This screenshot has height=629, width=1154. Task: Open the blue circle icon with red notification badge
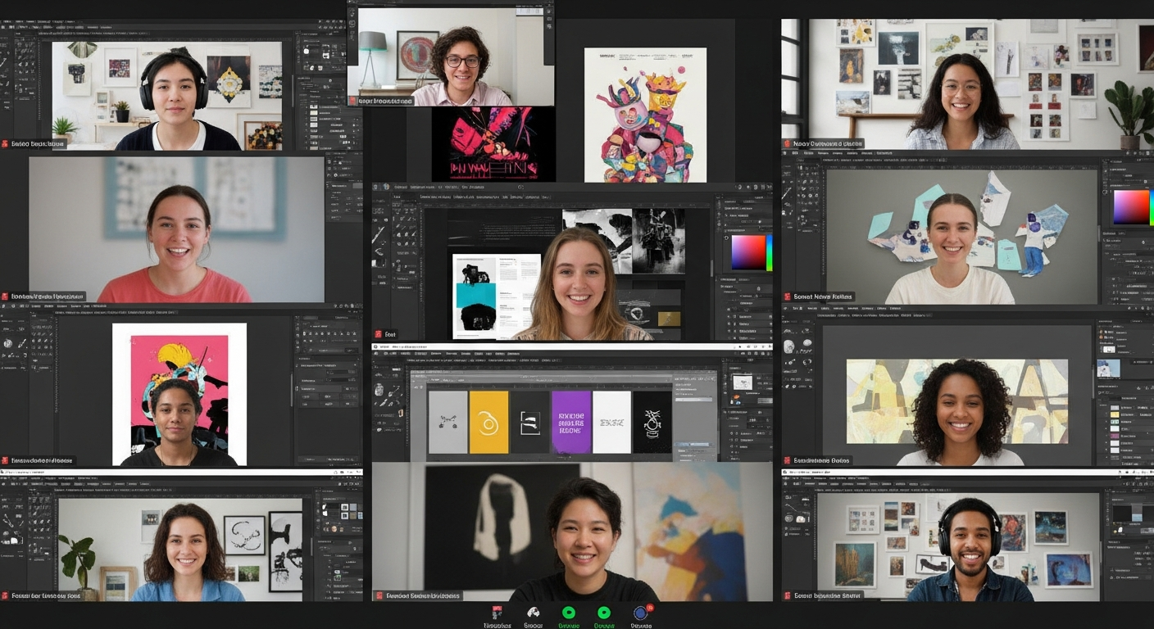(640, 613)
